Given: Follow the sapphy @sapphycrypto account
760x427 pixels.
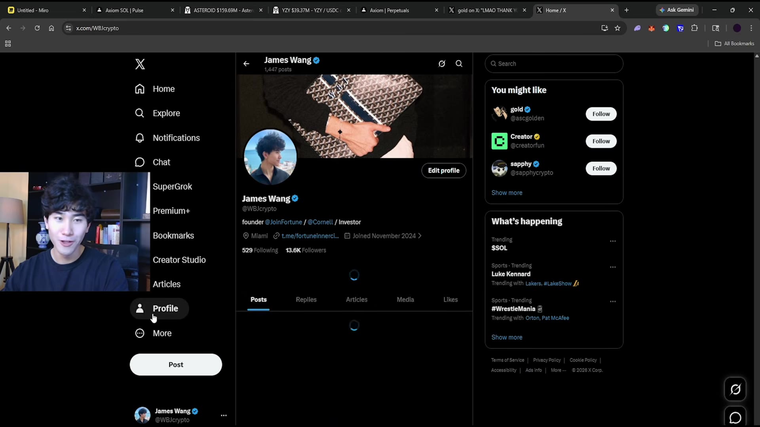Looking at the screenshot, I should click(601, 168).
